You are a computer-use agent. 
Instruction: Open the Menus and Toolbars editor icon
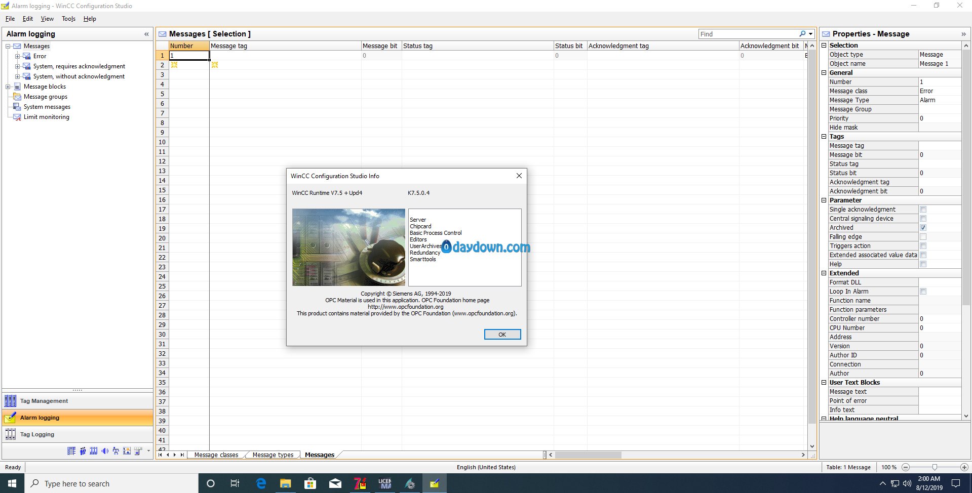point(138,451)
